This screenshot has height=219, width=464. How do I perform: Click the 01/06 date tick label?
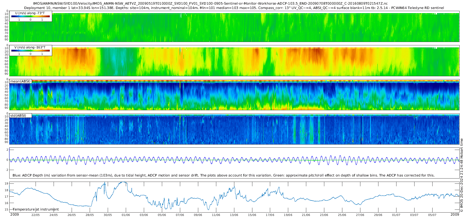click(126, 215)
